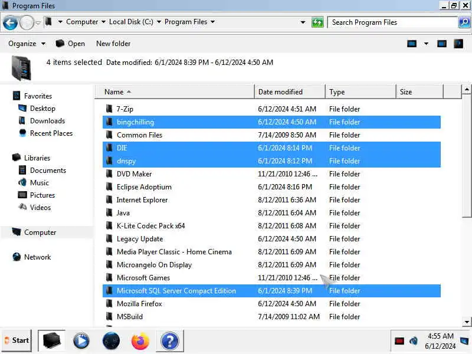Select the Legacy Update folder

click(271, 239)
